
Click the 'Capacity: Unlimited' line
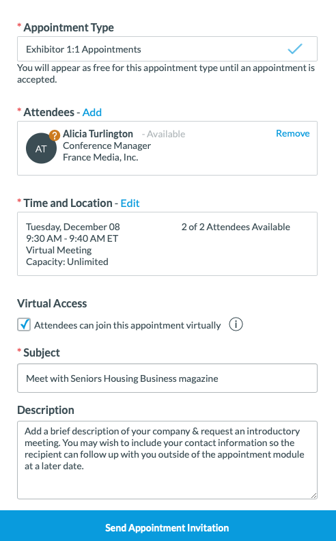coord(68,262)
